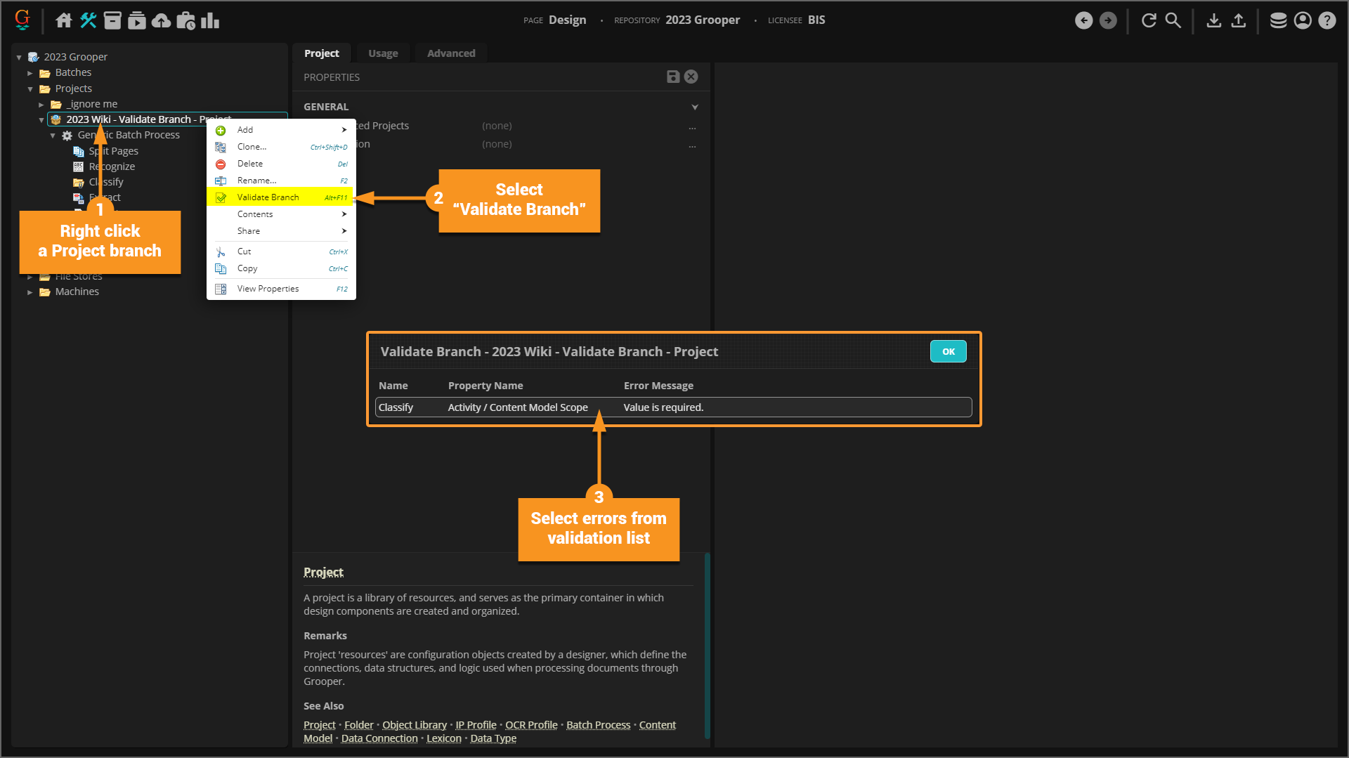Screen dimensions: 1349x758
Task: Open the repository database icon
Action: tap(1279, 20)
